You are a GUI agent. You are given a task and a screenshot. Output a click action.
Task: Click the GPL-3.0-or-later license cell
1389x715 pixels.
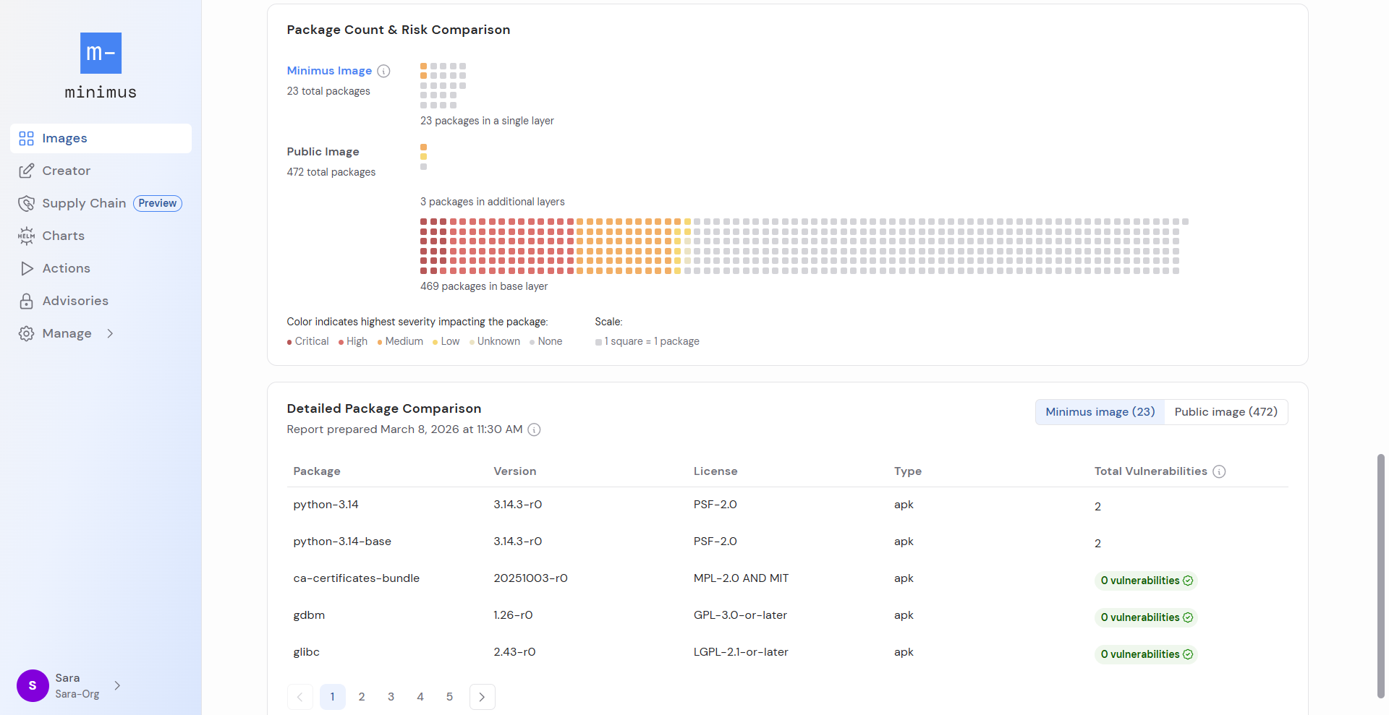pos(740,615)
